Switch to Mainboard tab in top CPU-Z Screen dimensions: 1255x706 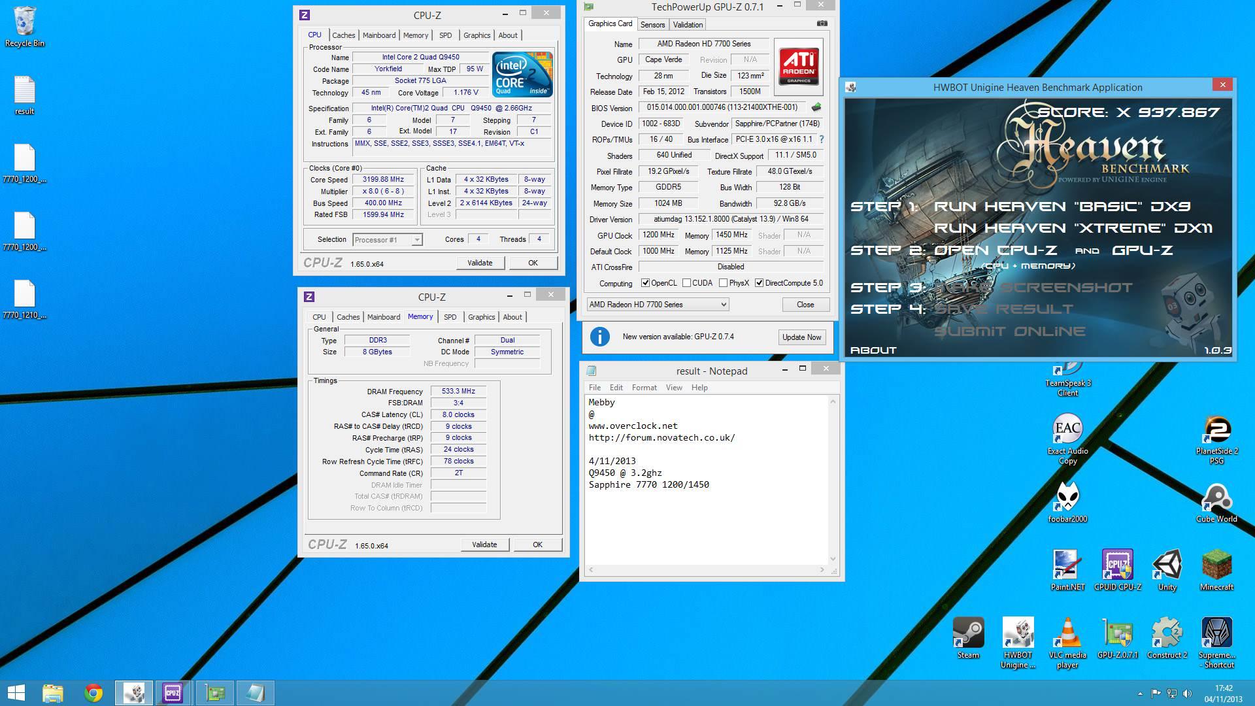click(379, 35)
